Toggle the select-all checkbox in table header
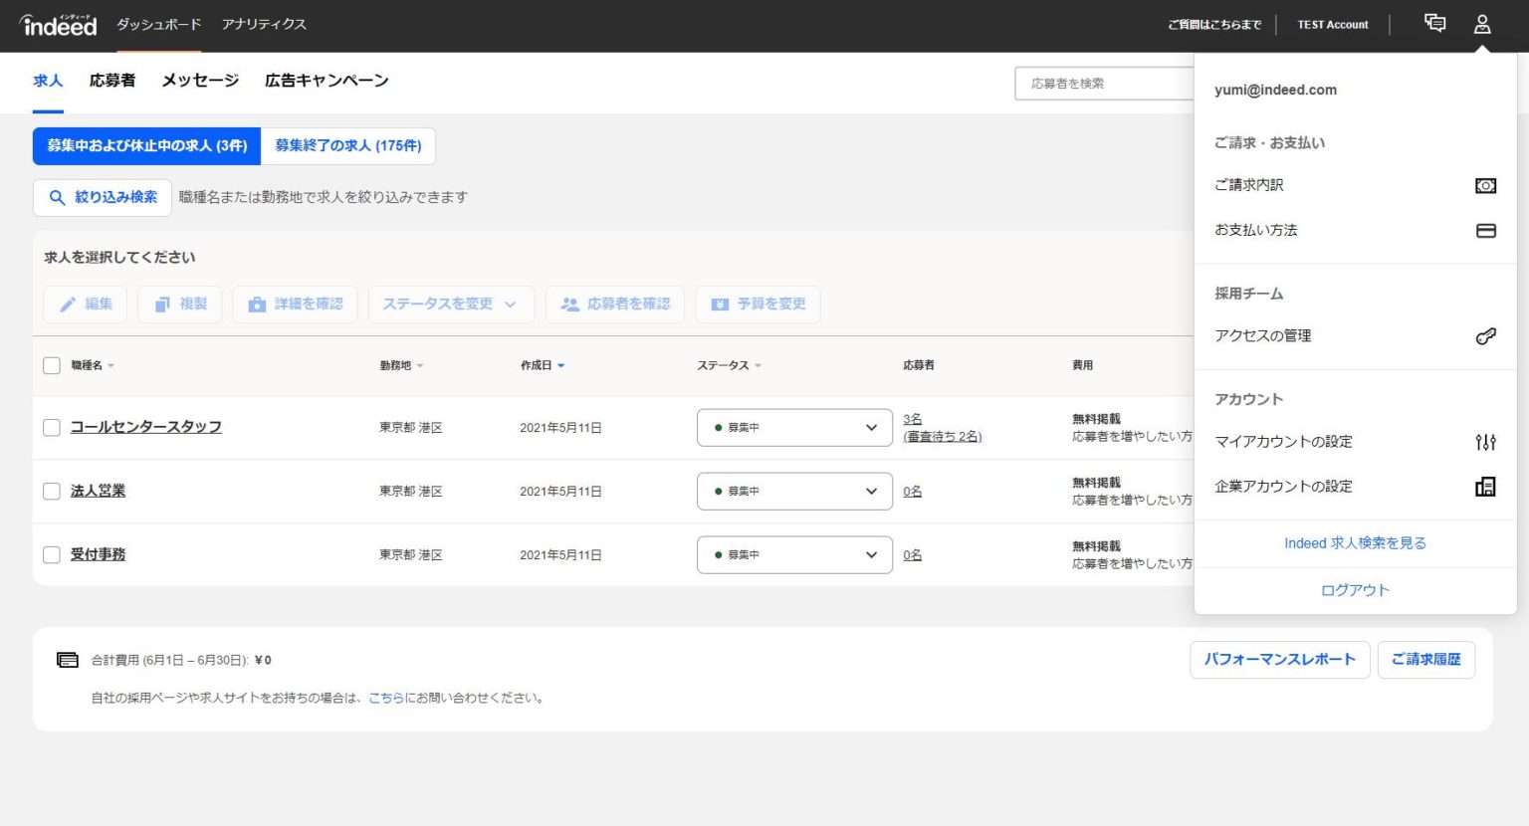The image size is (1529, 826). point(52,365)
